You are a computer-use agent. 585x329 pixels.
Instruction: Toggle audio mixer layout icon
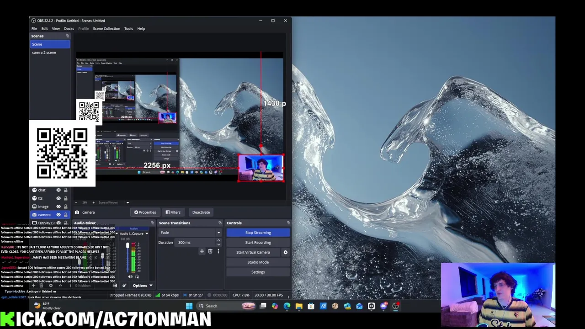(x=115, y=286)
